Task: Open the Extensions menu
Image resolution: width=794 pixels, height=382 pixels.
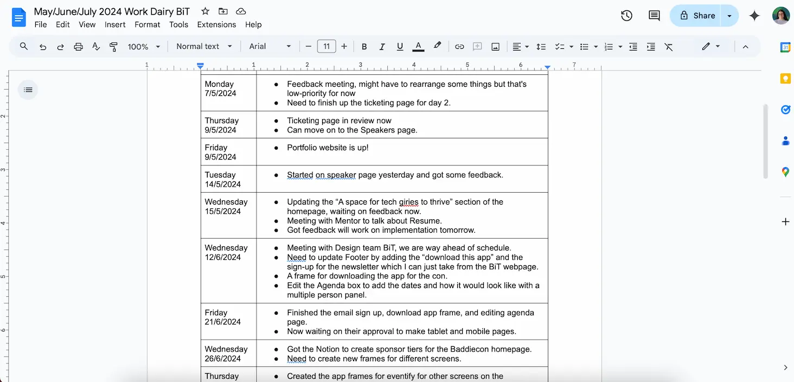Action: [x=216, y=24]
